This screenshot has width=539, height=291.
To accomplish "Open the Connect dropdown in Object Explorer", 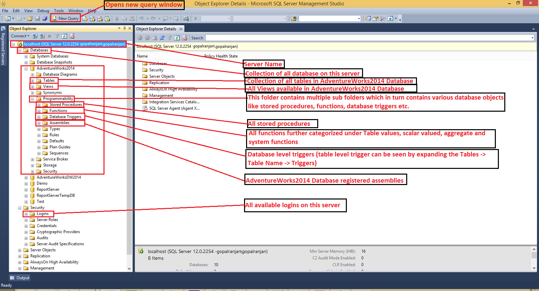I will point(20,36).
